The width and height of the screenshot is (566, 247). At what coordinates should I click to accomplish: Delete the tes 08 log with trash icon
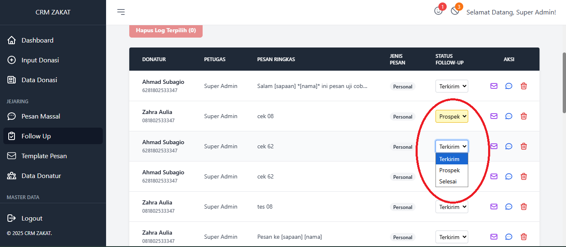[x=524, y=207]
